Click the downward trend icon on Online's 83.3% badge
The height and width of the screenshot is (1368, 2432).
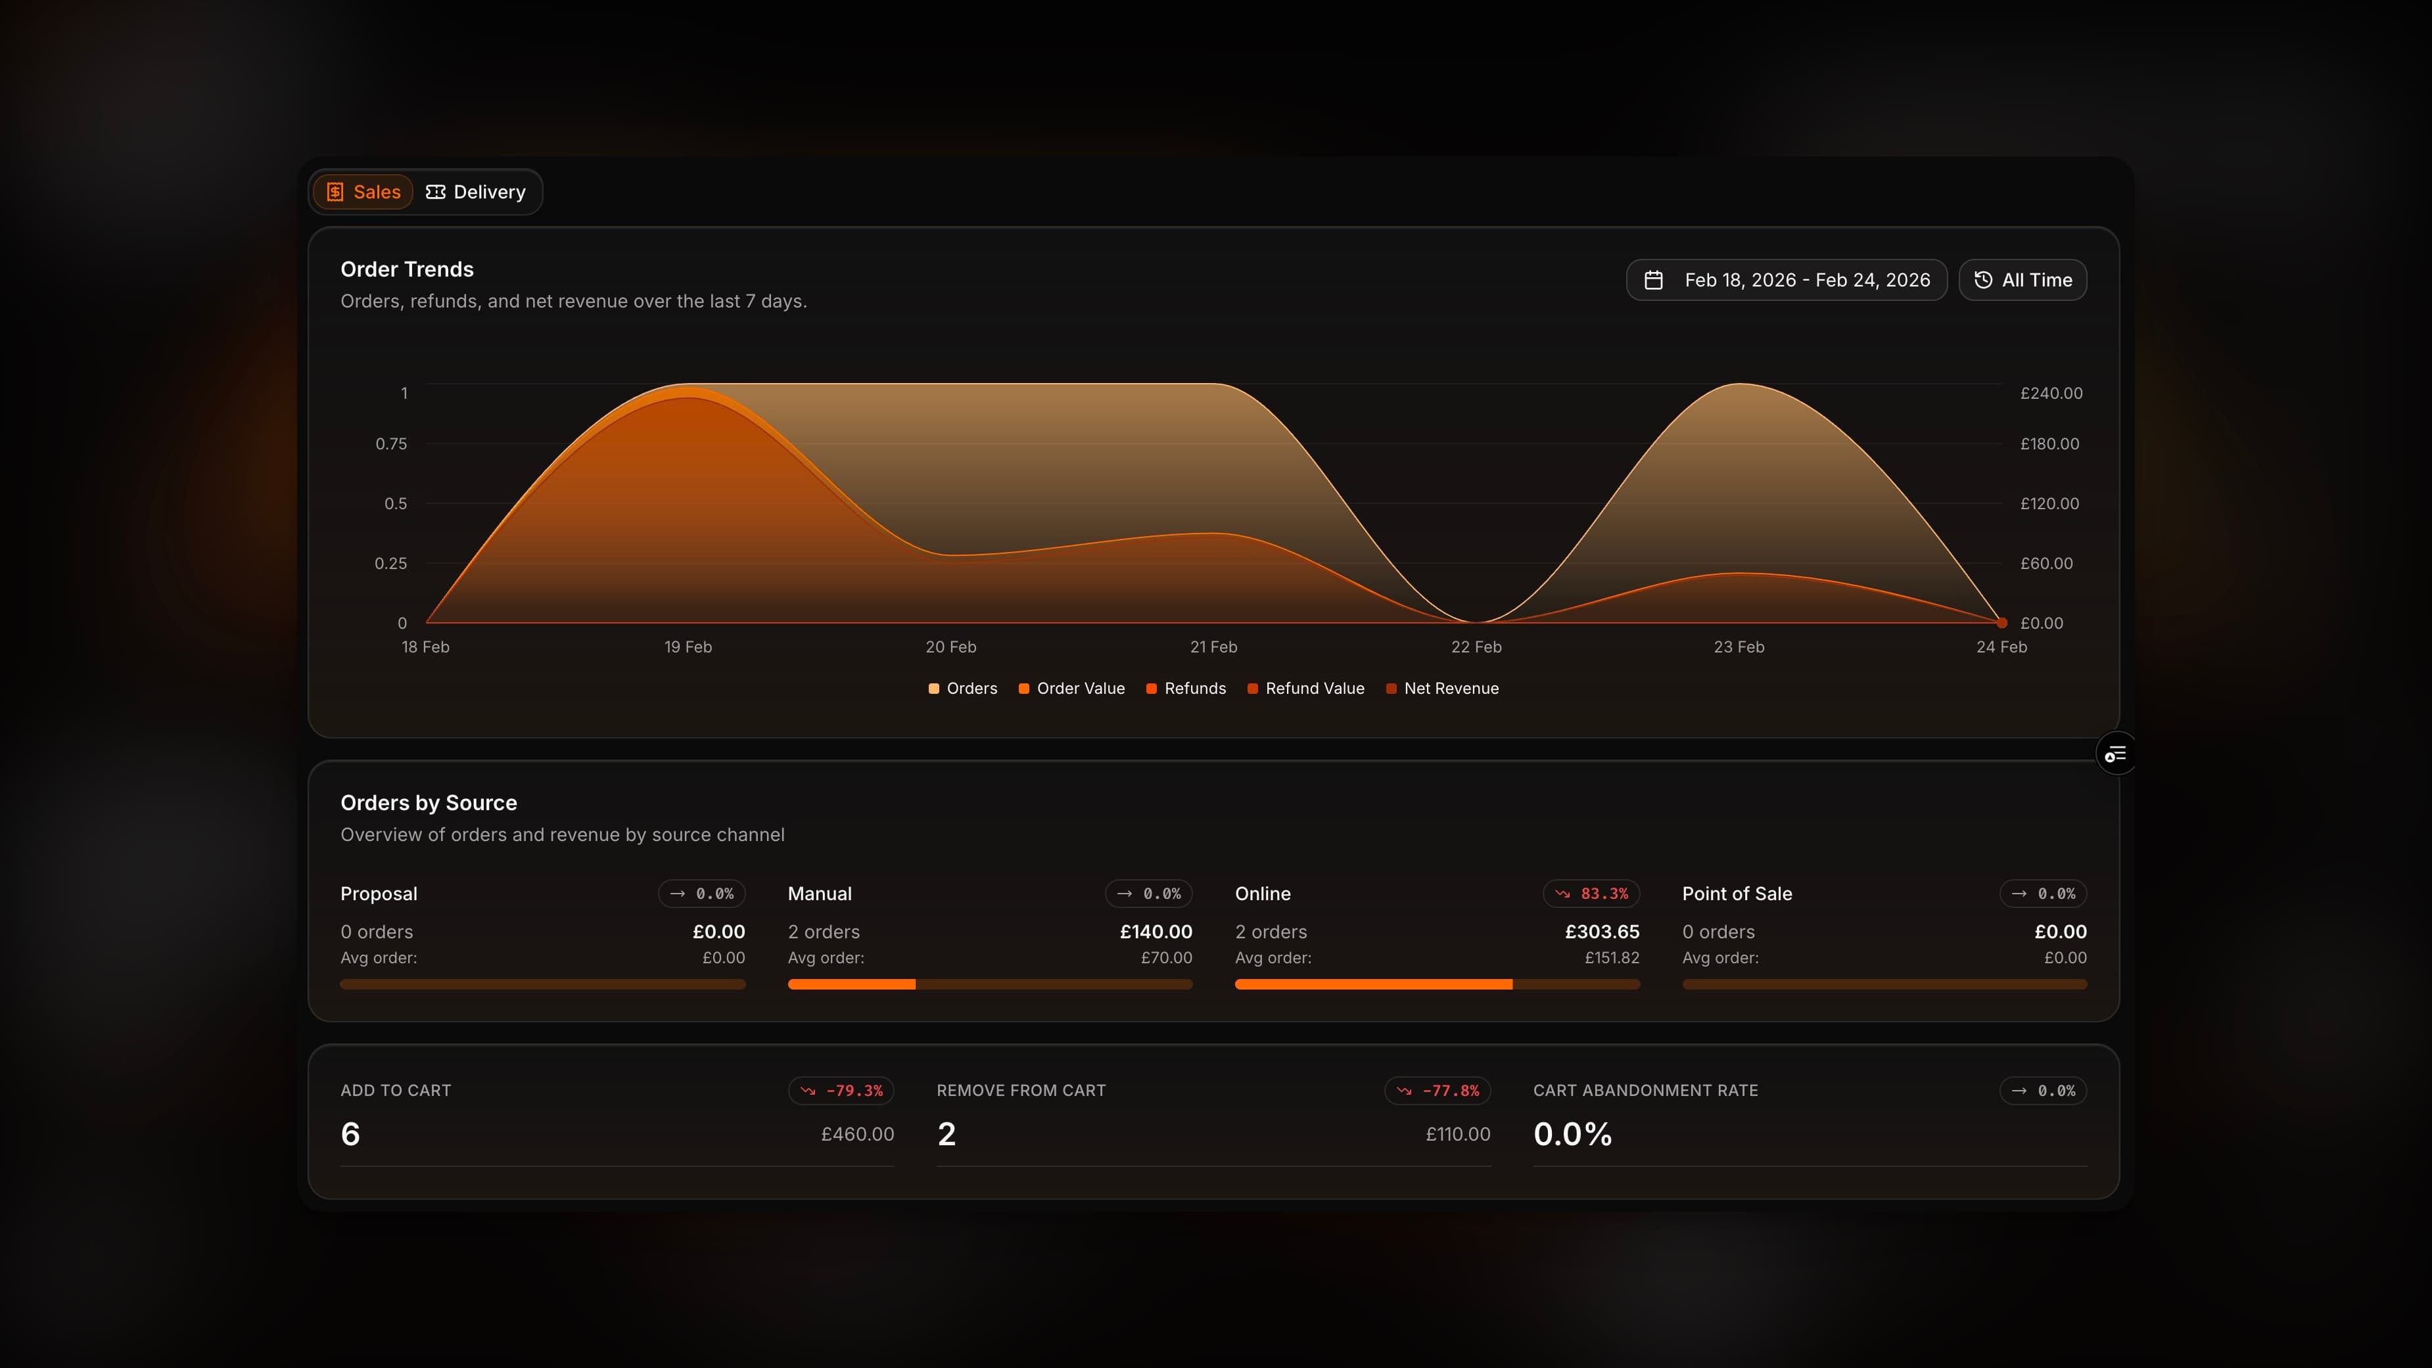pos(1562,894)
